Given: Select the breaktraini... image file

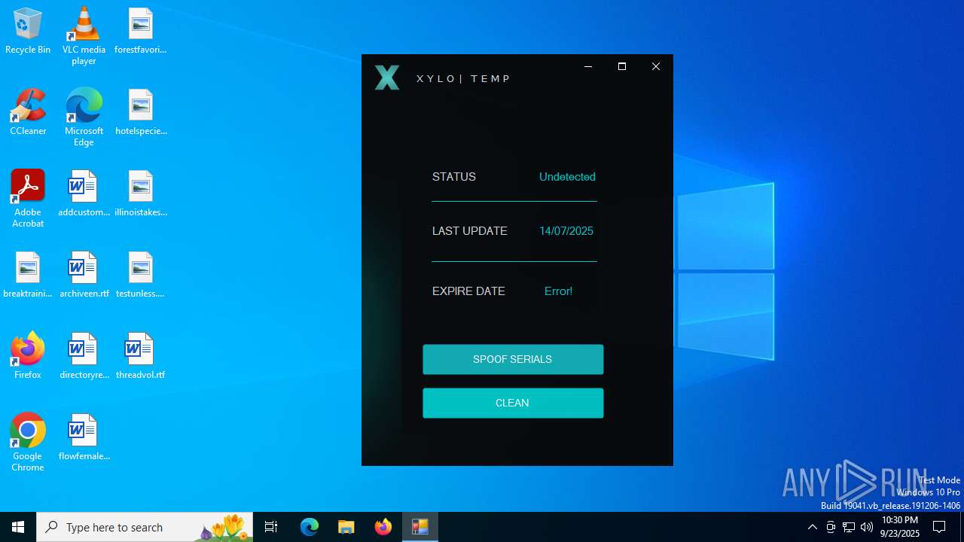Looking at the screenshot, I should [x=28, y=275].
